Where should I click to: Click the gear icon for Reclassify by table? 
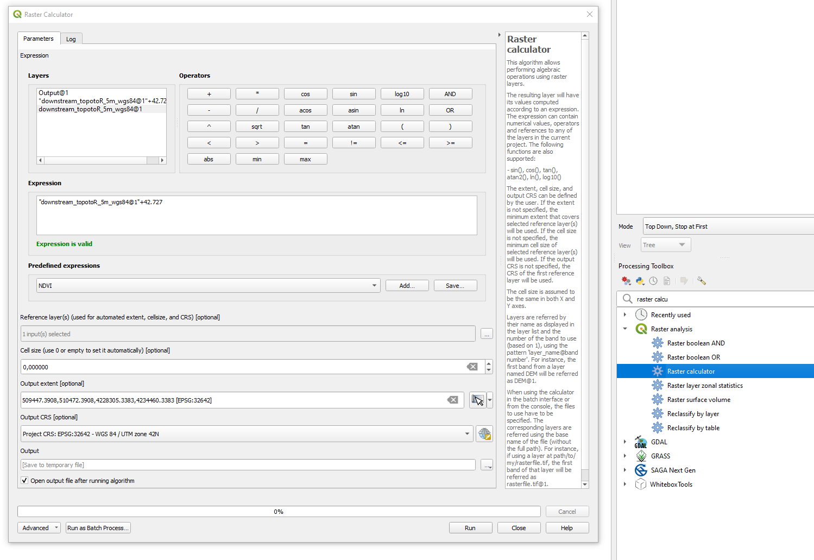[x=658, y=427]
